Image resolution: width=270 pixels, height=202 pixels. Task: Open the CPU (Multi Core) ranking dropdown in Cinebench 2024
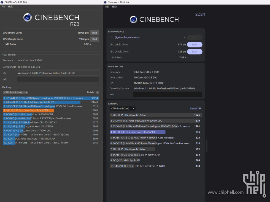pyautogui.click(x=123, y=109)
